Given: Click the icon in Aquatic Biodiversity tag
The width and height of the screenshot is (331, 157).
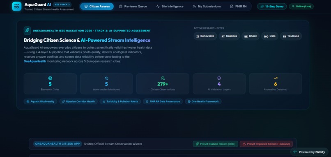Looking at the screenshot, I should pyautogui.click(x=28, y=101).
